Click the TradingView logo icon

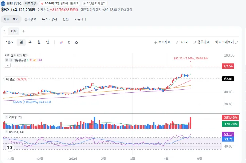[10, 148]
